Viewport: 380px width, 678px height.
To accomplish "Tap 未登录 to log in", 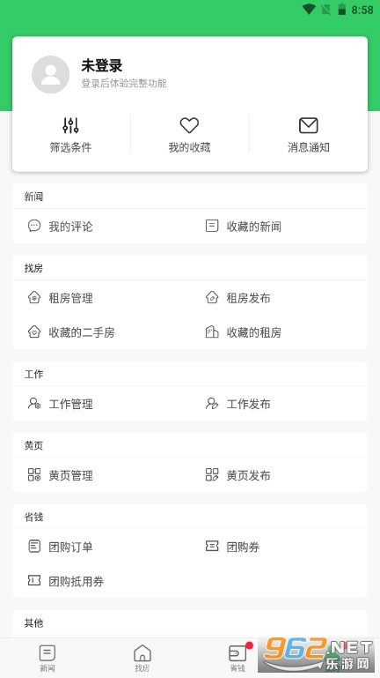I will tap(102, 66).
